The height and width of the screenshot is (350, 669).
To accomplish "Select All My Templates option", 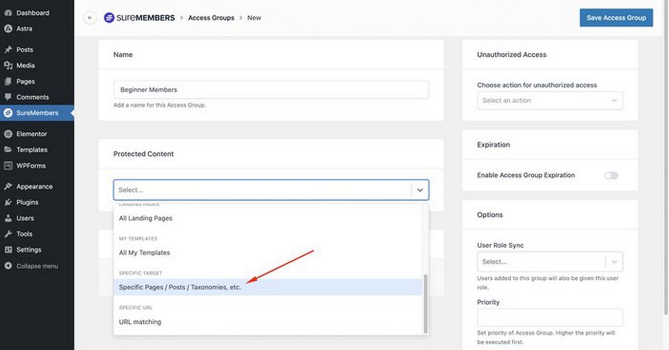I will [x=268, y=253].
